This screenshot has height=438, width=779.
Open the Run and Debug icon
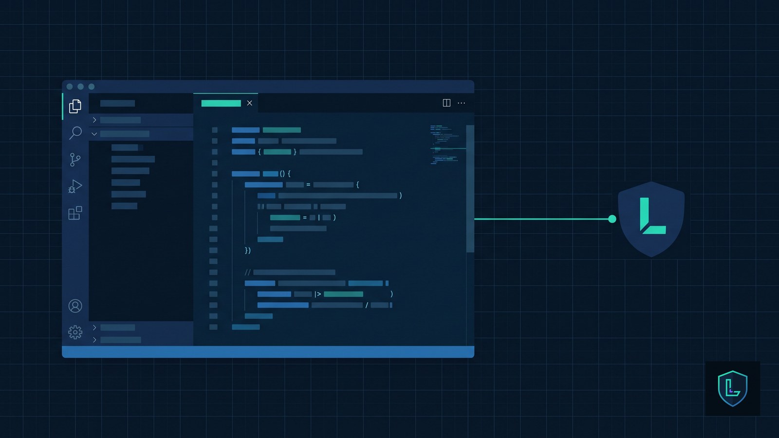[x=75, y=186]
